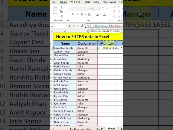Click the Manager header cell in column C
173x130 pixels.
(x=107, y=43)
